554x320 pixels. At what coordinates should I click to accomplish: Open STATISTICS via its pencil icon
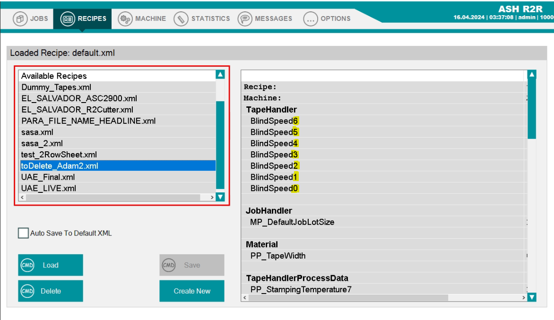(180, 18)
